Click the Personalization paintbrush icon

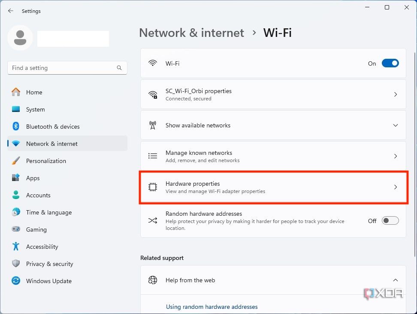tap(16, 160)
